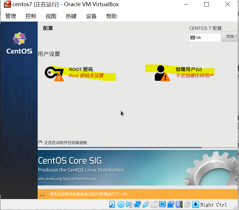Close the VirtualBox window

227,4
